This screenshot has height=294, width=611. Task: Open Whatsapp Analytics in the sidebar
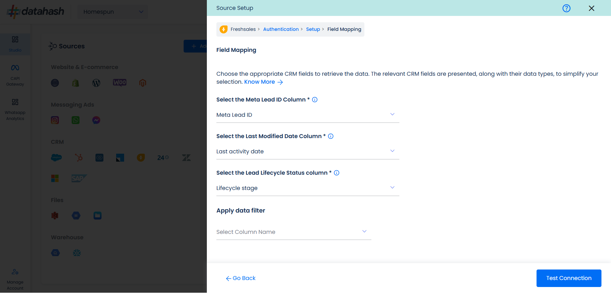(15, 109)
